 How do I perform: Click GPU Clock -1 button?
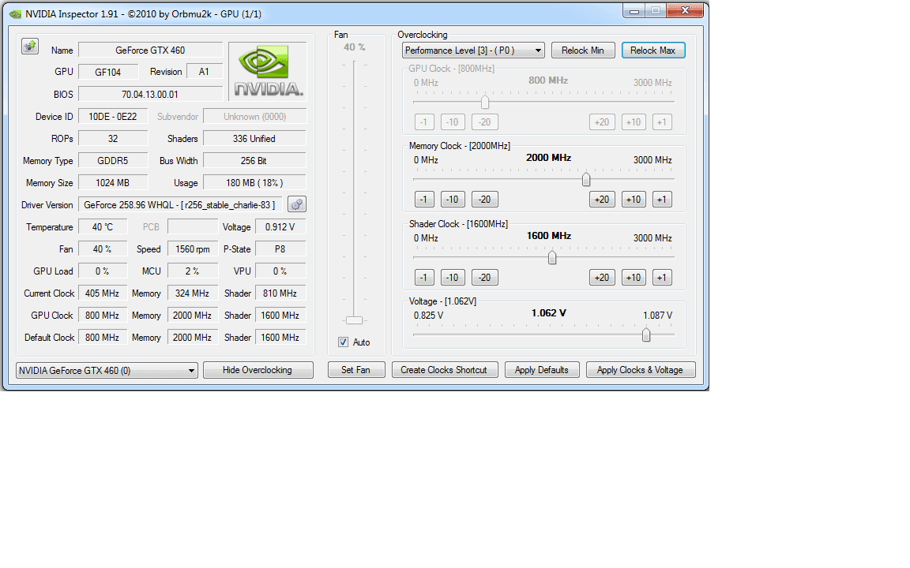[x=423, y=122]
